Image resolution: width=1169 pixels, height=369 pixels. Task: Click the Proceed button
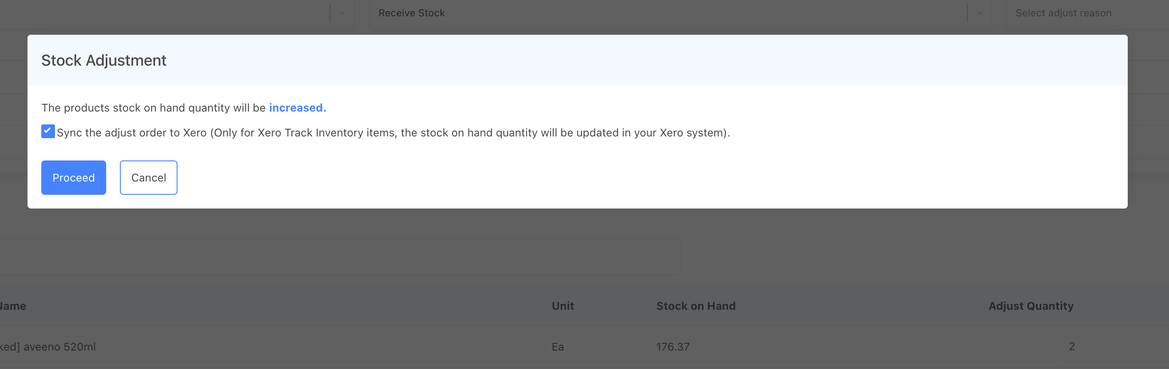(73, 178)
